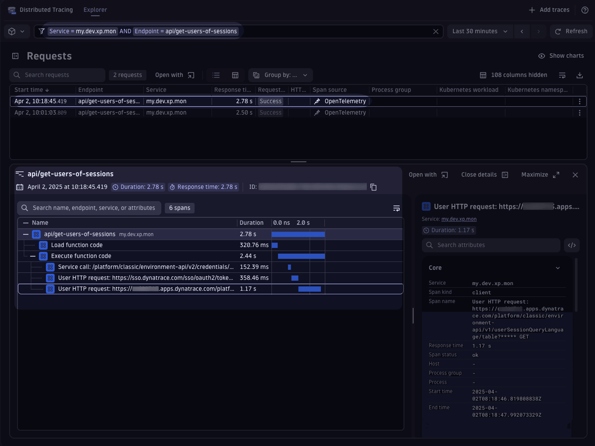The width and height of the screenshot is (595, 446).
Task: Click requests table line-wrap settings icon
Action: [562, 75]
